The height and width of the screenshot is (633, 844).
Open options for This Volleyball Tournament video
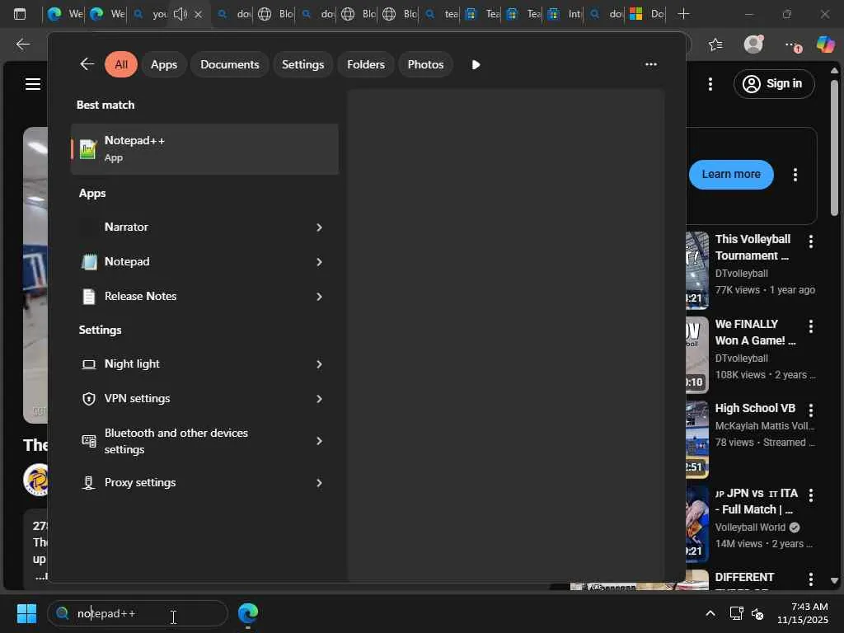coord(811,241)
